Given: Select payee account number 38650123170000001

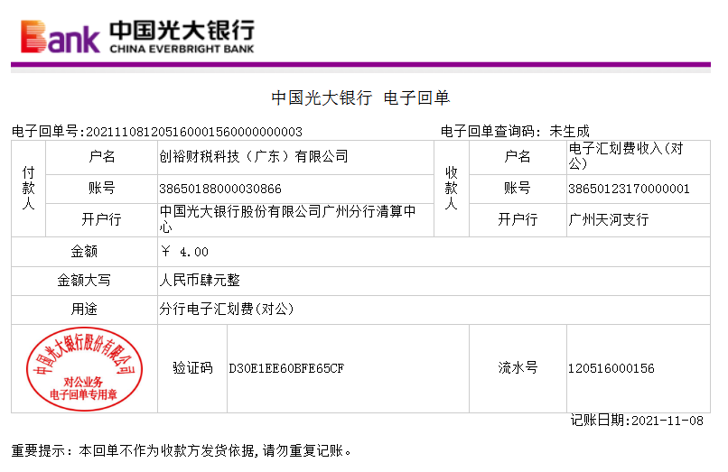Looking at the screenshot, I should [629, 189].
